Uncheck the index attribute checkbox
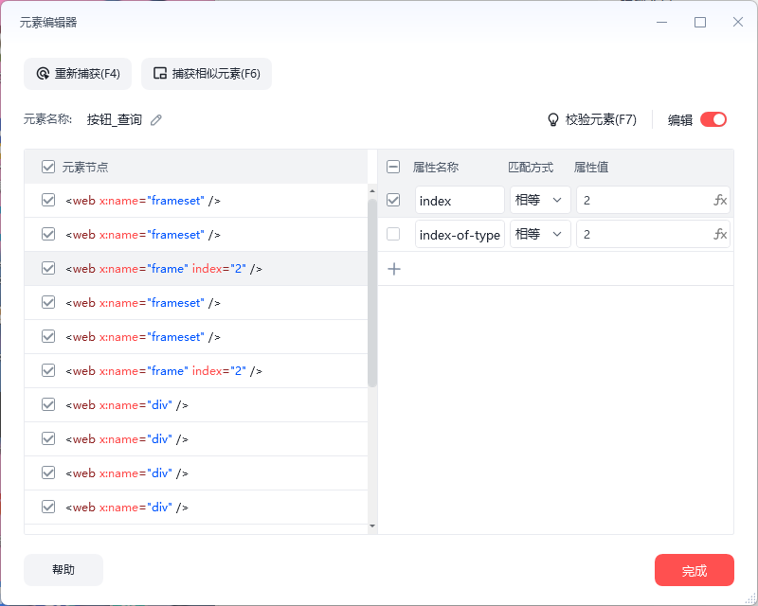 pyautogui.click(x=393, y=200)
